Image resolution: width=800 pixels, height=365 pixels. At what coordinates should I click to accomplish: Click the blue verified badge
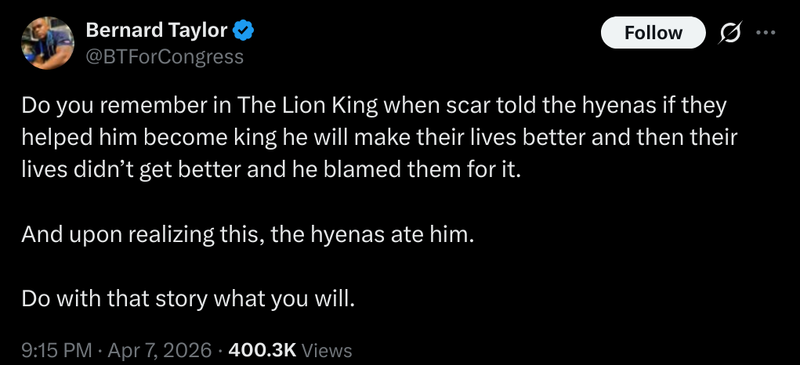(x=244, y=31)
